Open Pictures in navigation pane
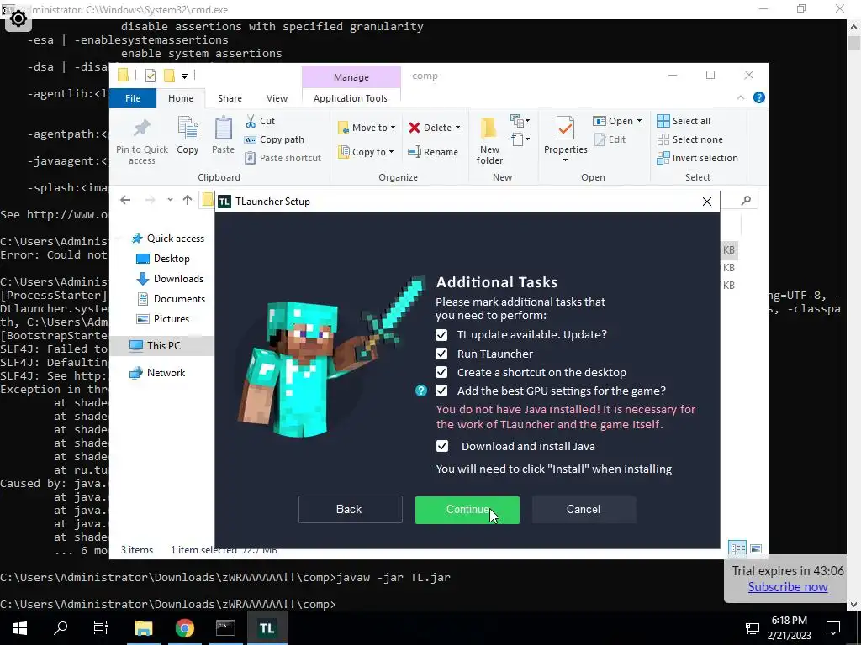This screenshot has height=645, width=861. 162,319
